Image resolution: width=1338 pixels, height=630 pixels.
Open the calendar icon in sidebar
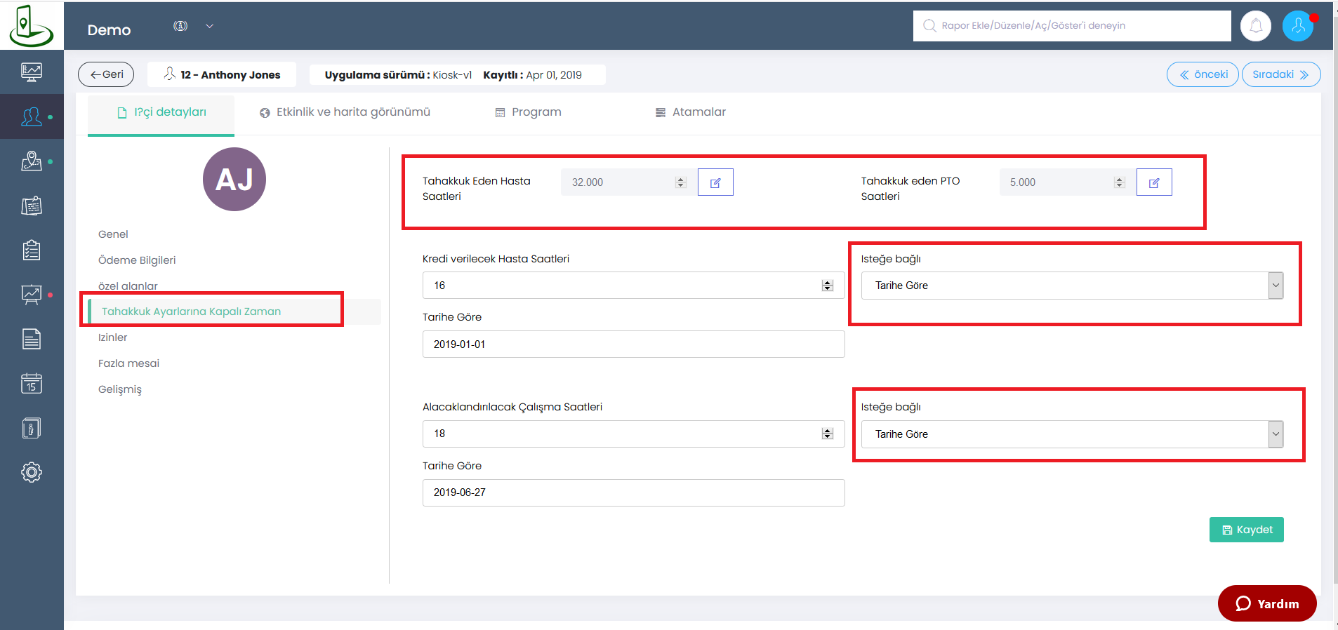tap(32, 383)
